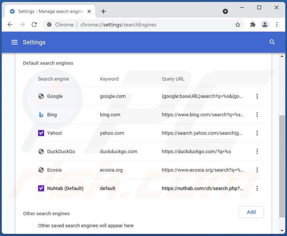
Task: Select the DuckDuckGo search engine name
Action: pyautogui.click(x=61, y=151)
